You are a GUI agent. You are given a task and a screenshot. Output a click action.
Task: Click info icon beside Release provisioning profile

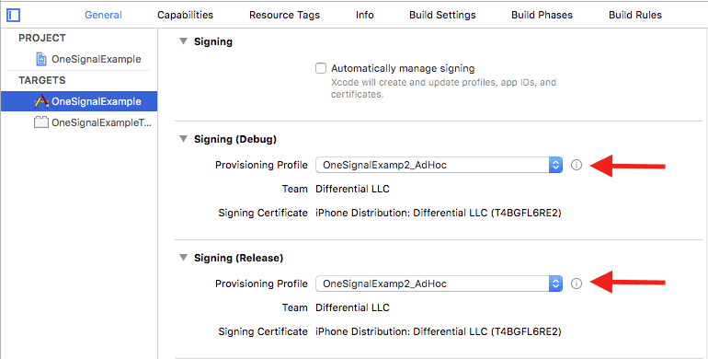click(577, 284)
